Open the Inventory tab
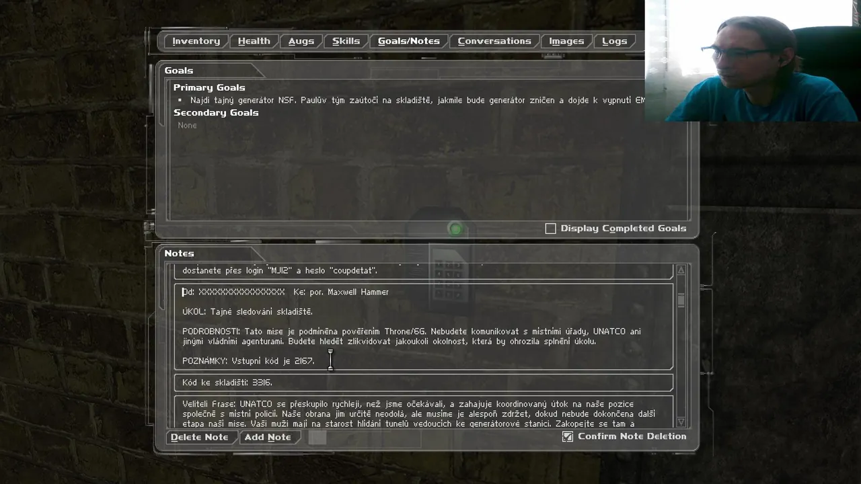861x484 pixels. pos(196,41)
